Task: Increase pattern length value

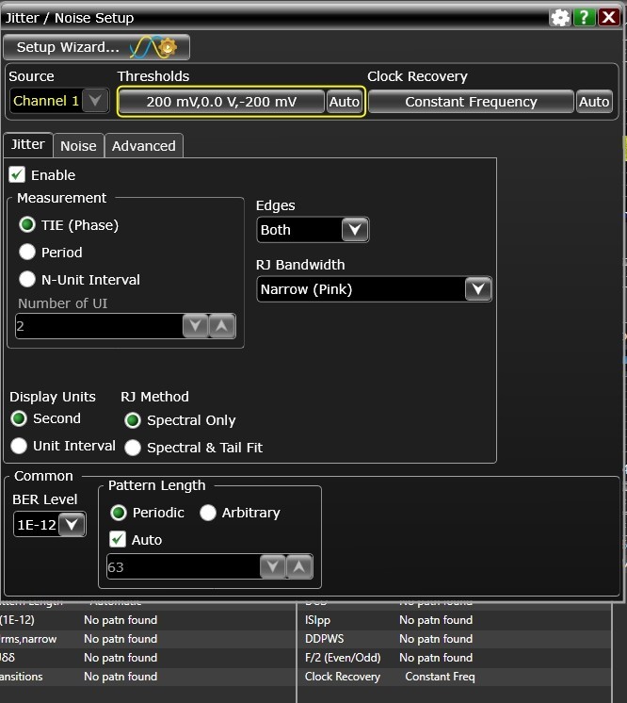Action: [x=299, y=567]
